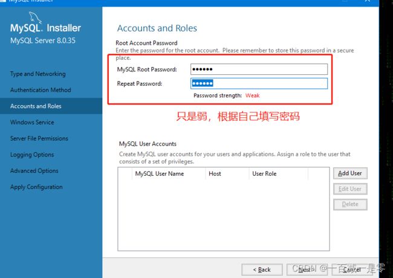
Task: Click the Accounts and Roles page heading
Action: [x=157, y=28]
